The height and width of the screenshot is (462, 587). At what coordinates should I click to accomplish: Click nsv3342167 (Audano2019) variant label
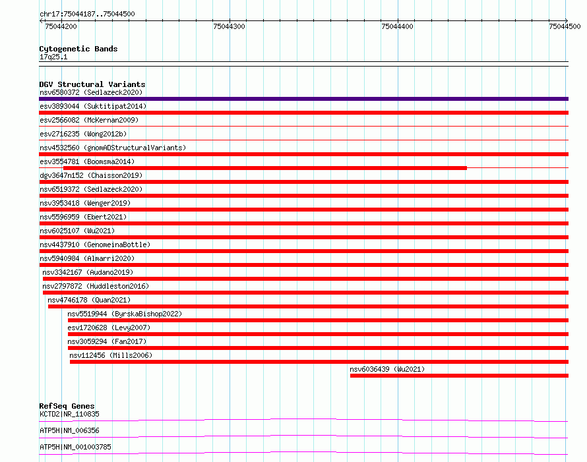(x=88, y=272)
